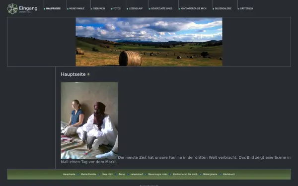Viewport: 298px width, 186px height.
Task: Open Bevorzugte Links in the top navigation
Action: point(161,8)
